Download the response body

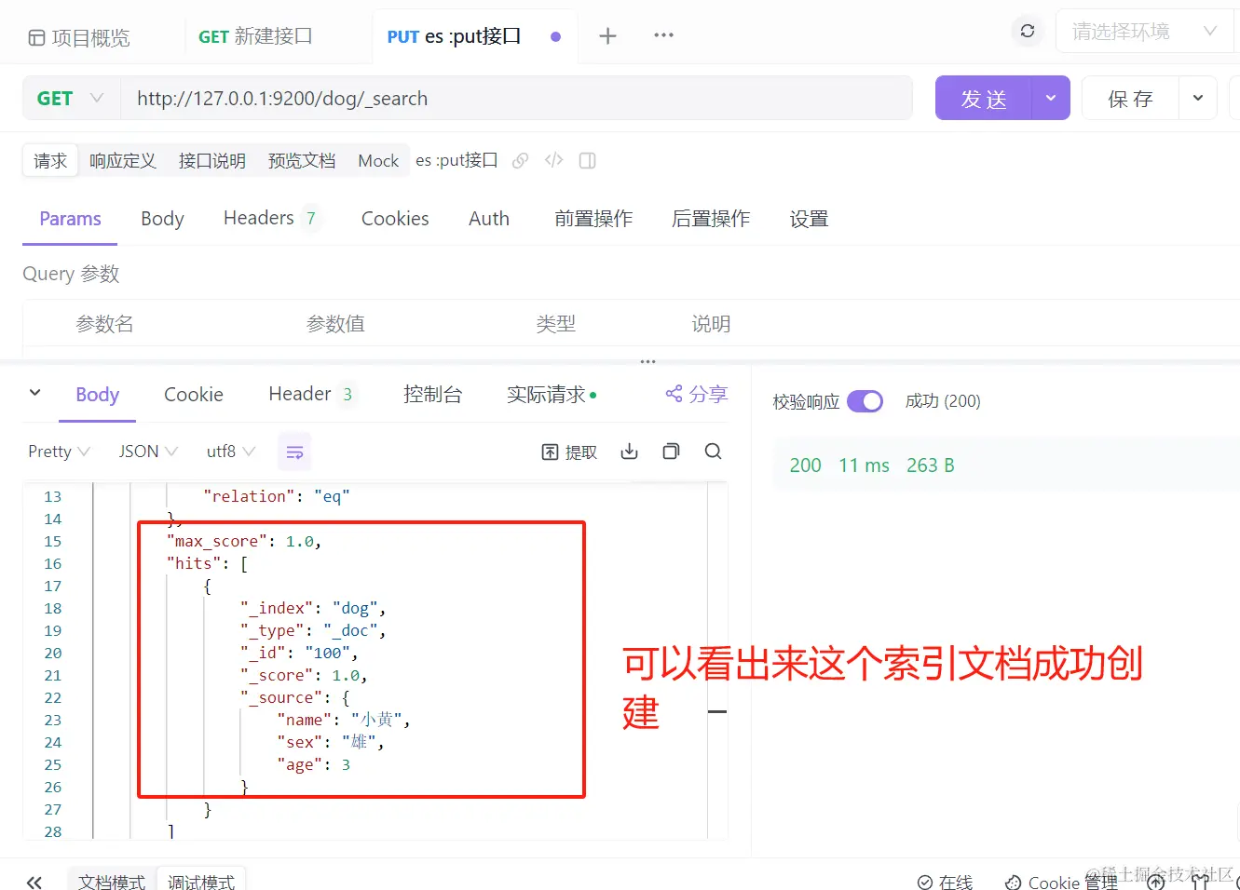pyautogui.click(x=630, y=452)
